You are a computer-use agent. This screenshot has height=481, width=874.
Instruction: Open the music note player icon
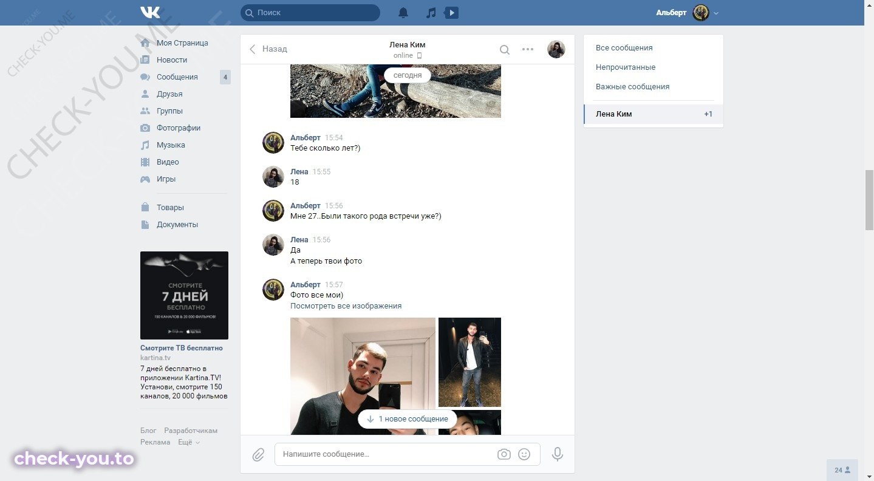[x=431, y=12]
